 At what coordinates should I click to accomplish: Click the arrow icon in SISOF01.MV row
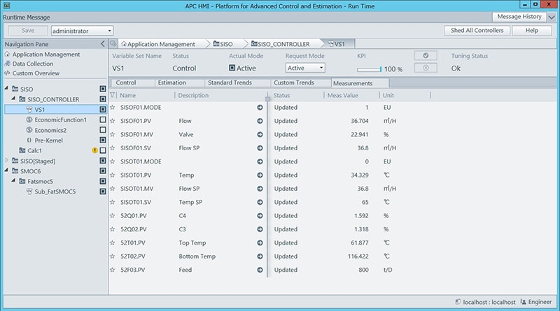click(260, 134)
